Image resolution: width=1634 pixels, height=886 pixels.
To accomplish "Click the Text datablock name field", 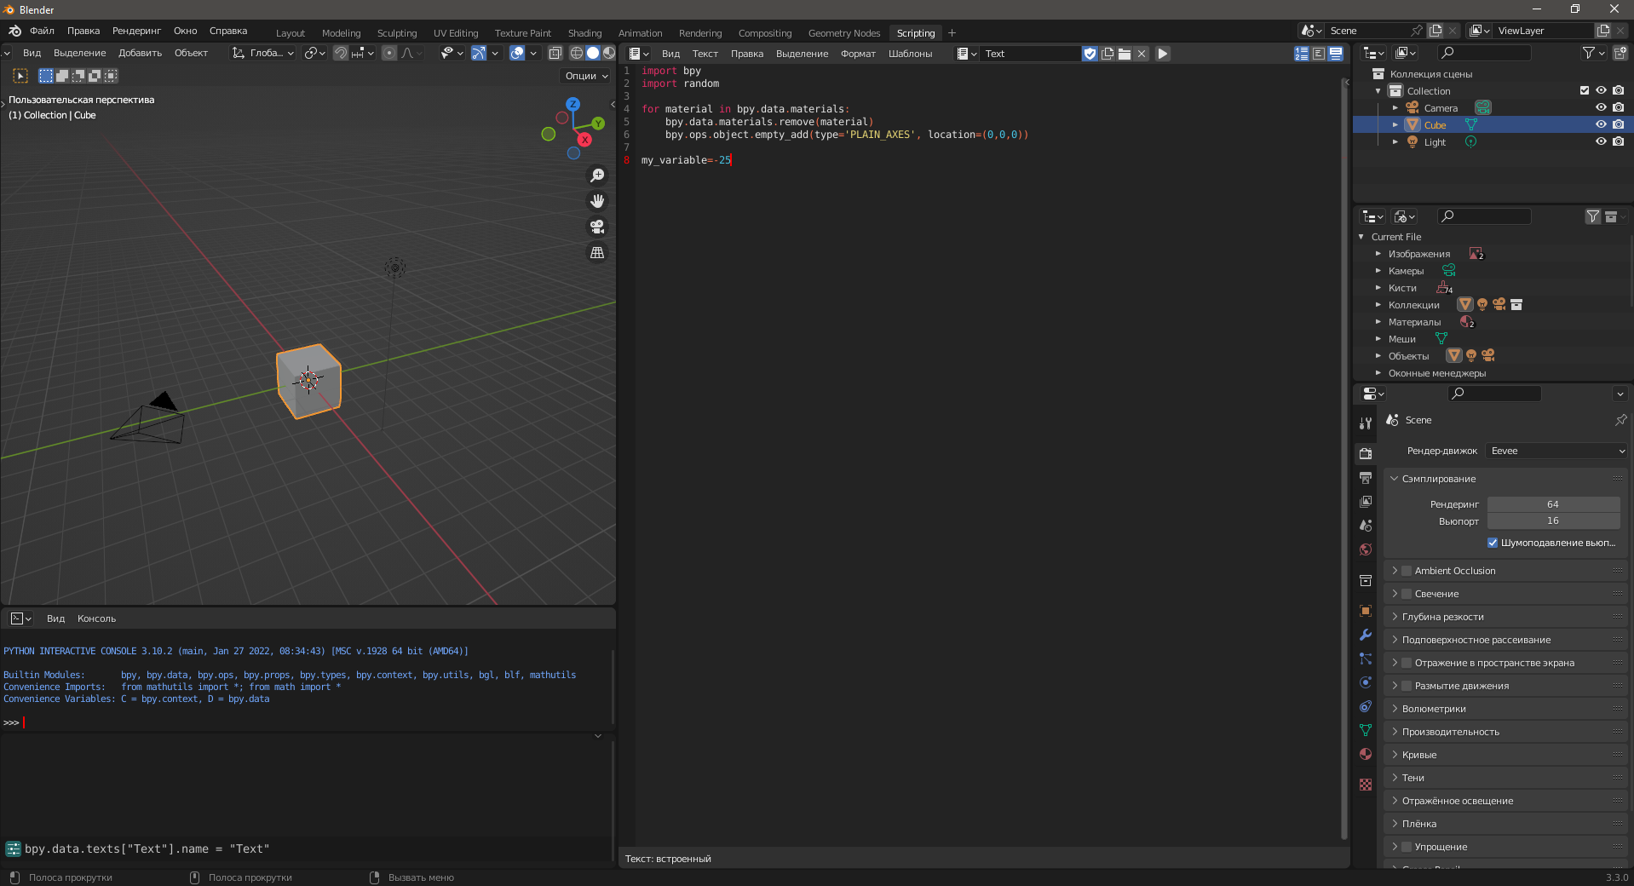I will 1030,54.
